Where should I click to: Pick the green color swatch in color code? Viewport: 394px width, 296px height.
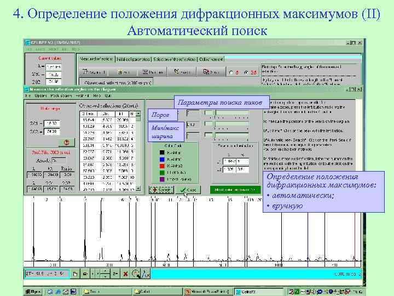tap(162, 173)
